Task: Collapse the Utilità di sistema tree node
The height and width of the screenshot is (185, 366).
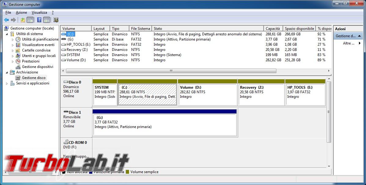Action: [x=7, y=34]
